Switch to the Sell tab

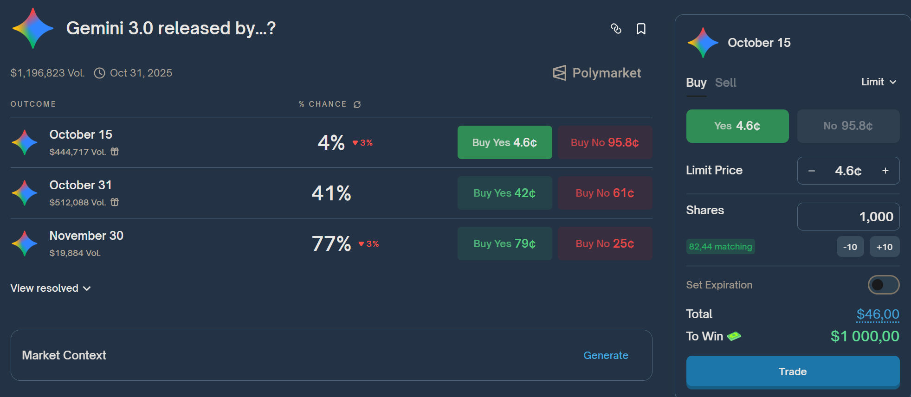pyautogui.click(x=725, y=83)
